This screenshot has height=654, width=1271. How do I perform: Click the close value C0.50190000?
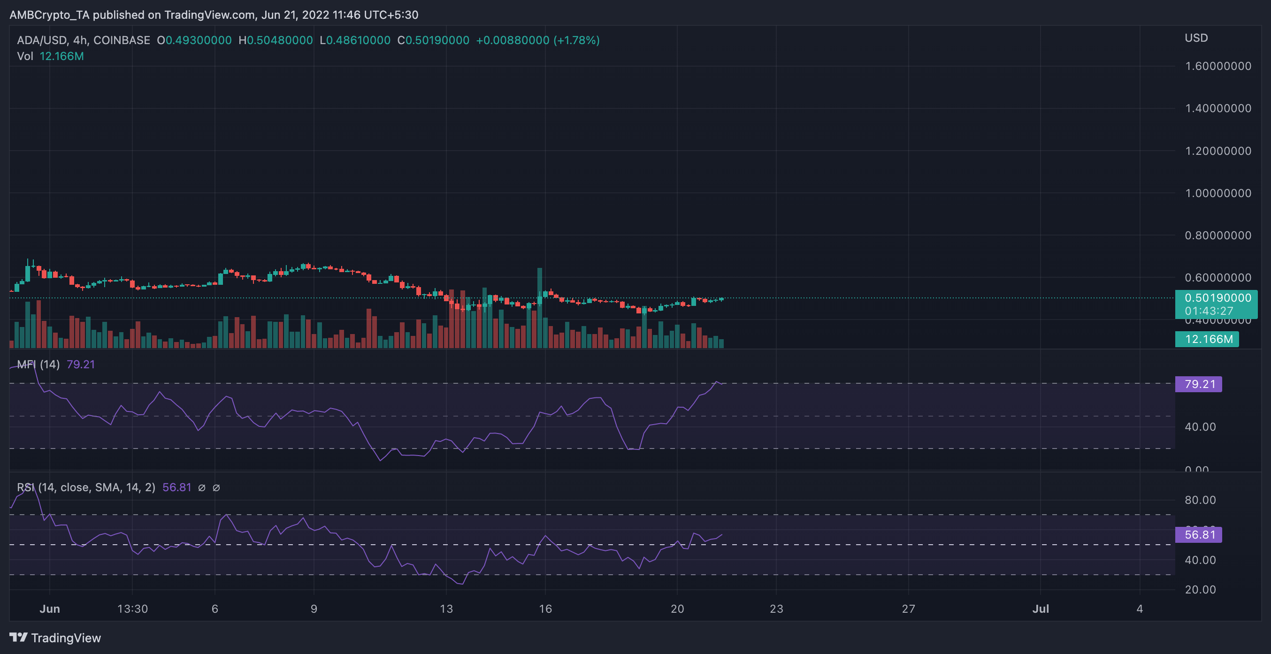click(x=434, y=40)
